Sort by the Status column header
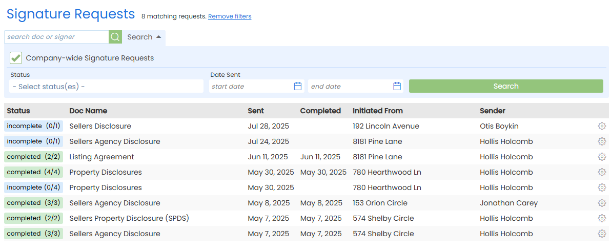The image size is (611, 251). 18,111
